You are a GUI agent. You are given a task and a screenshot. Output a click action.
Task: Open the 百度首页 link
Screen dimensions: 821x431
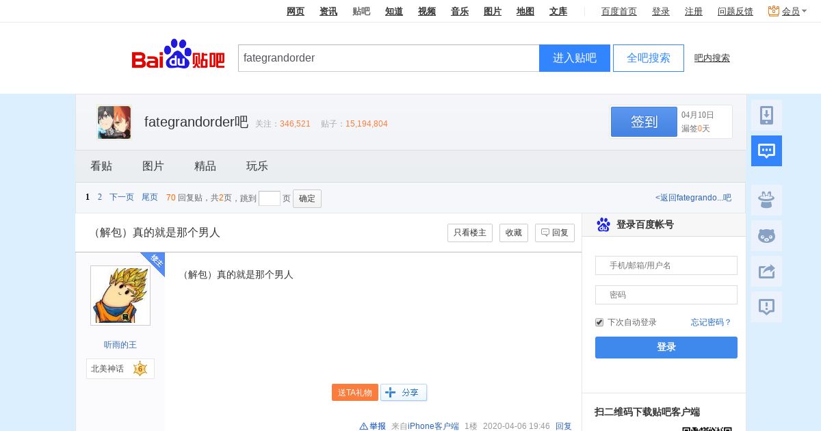click(619, 11)
